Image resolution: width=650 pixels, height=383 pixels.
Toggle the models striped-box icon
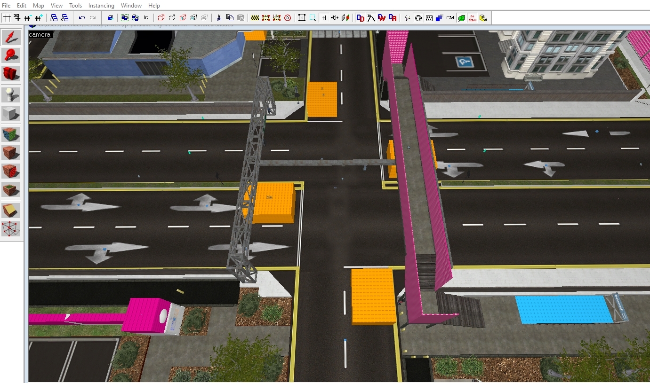[x=429, y=18]
